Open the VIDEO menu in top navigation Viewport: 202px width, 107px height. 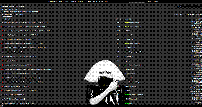click(67, 1)
